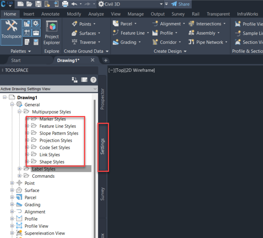The width and height of the screenshot is (263, 238).
Task: Open the Pipe Network dropdown arrow
Action: [x=226, y=42]
